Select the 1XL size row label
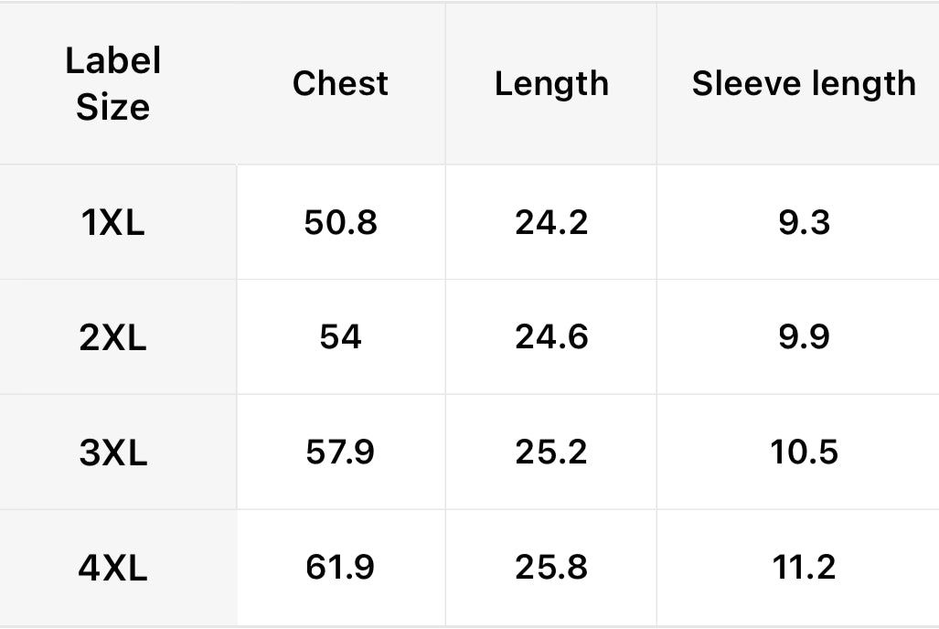This screenshot has width=939, height=629. click(113, 223)
